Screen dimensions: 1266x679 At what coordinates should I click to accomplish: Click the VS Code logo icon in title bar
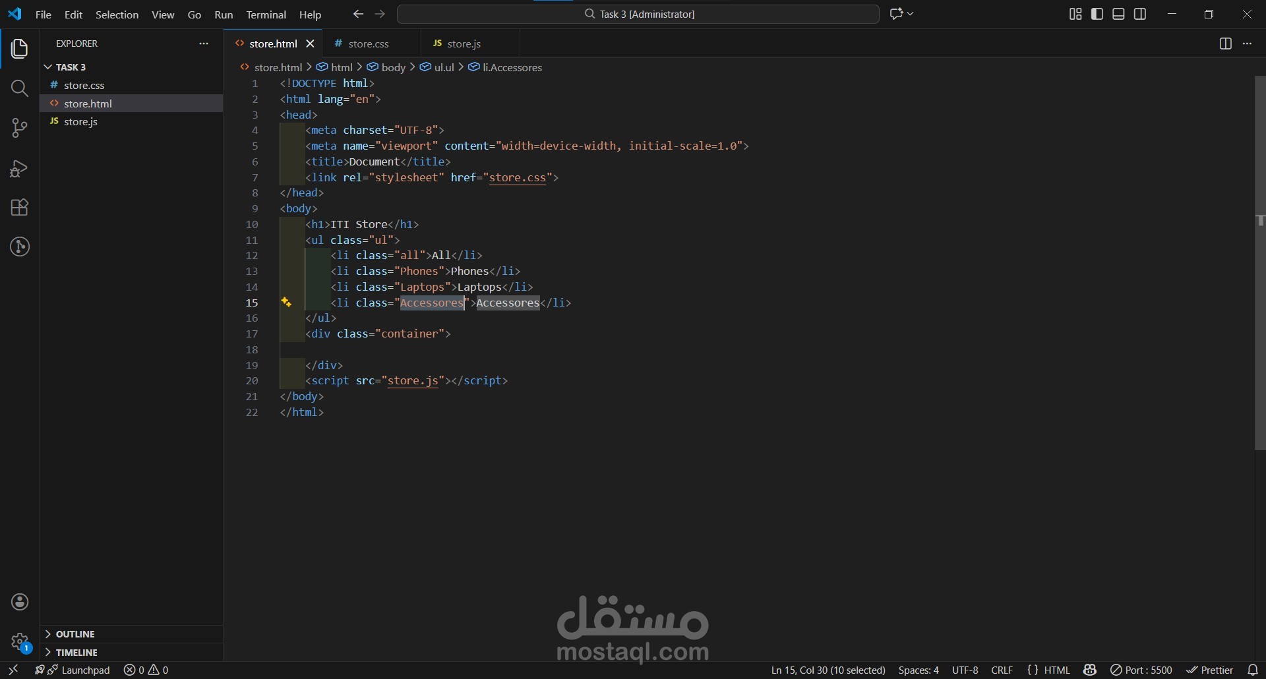point(15,14)
